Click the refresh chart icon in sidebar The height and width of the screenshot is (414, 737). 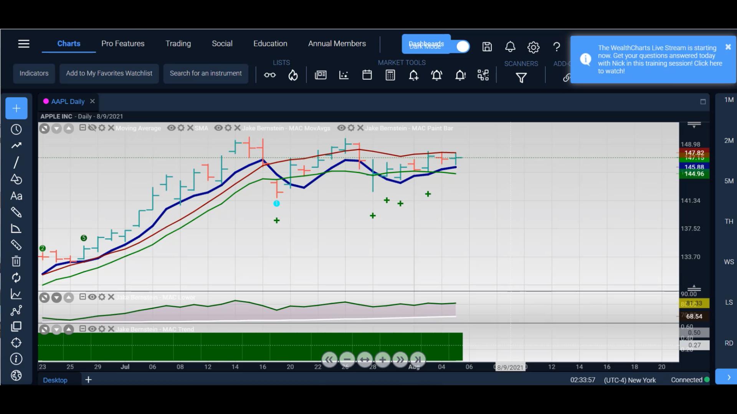coord(16,278)
